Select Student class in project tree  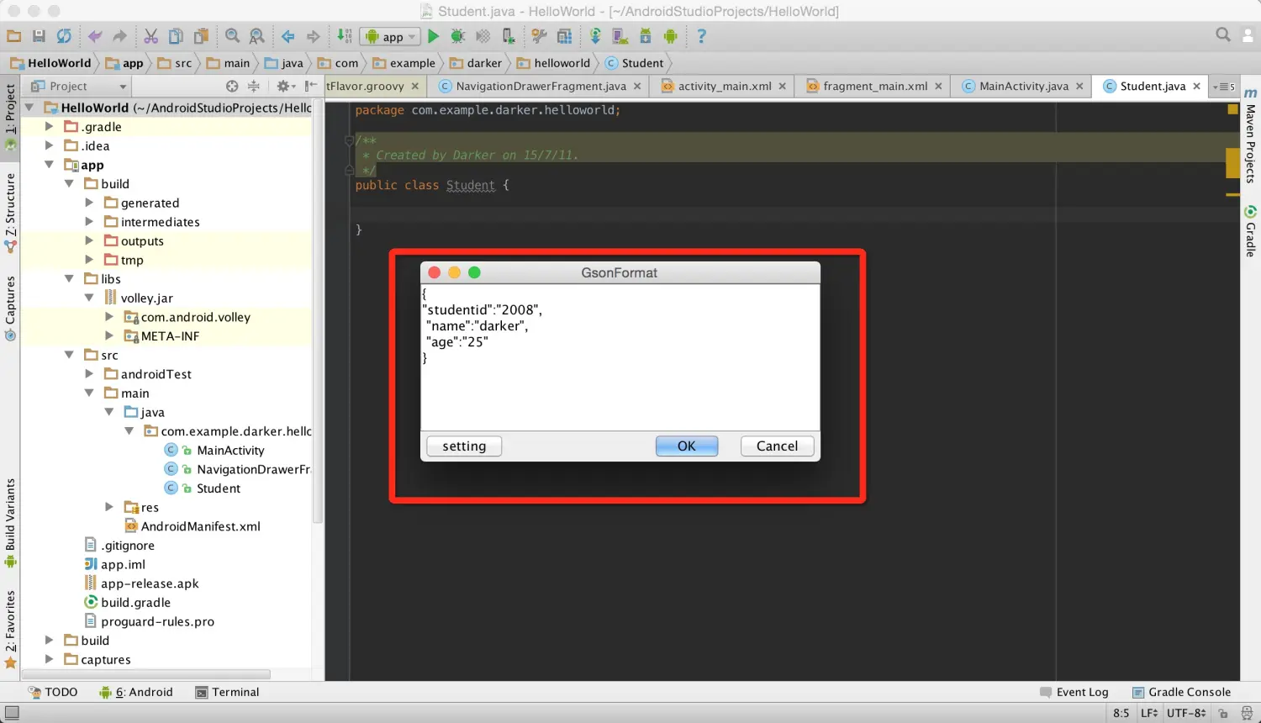pyautogui.click(x=218, y=488)
